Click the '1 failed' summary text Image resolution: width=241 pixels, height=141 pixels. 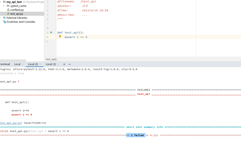point(137,135)
